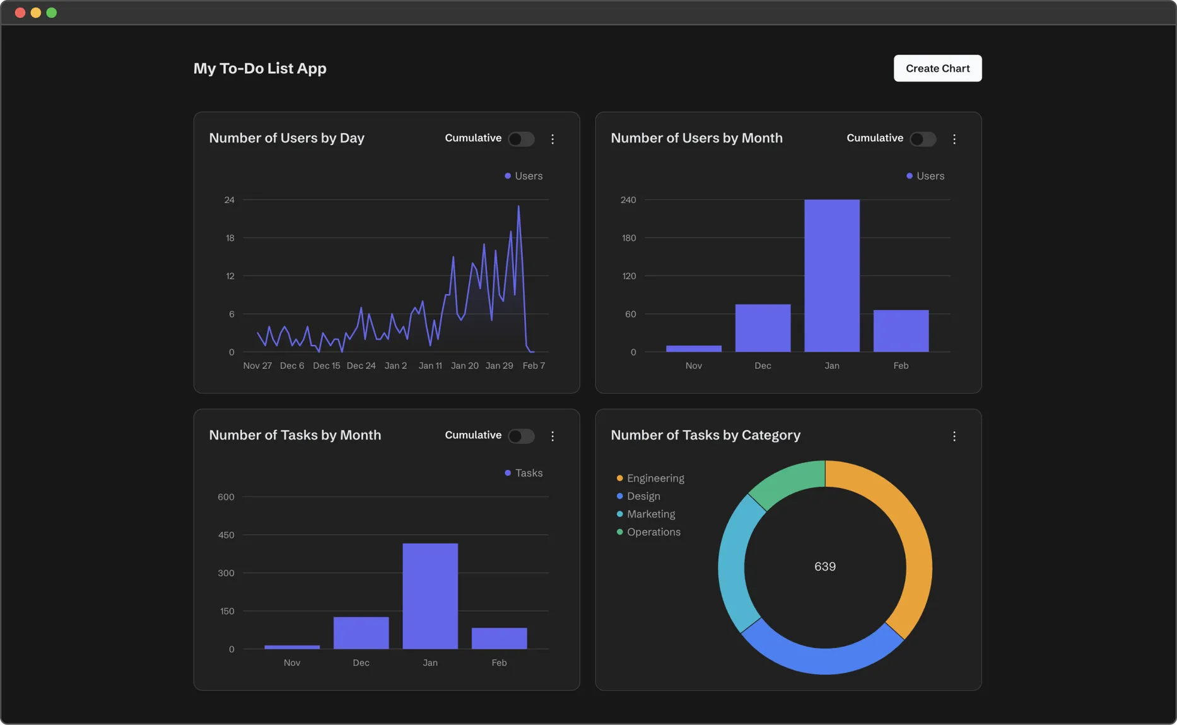Click the Users legend dot in daily users chart
Screen dimensions: 1177x725
tap(507, 176)
